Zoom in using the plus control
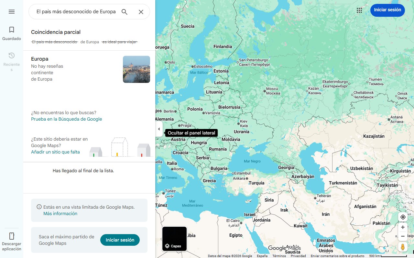This screenshot has width=414, height=258. pos(403,227)
